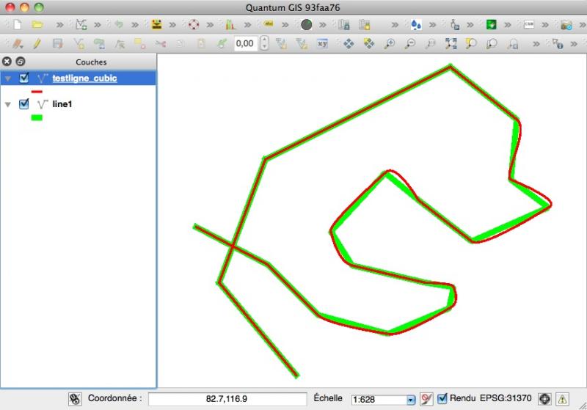Viewport: 587px width, 410px height.
Task: Click the Zoom Out magnifier tool
Action: point(410,44)
